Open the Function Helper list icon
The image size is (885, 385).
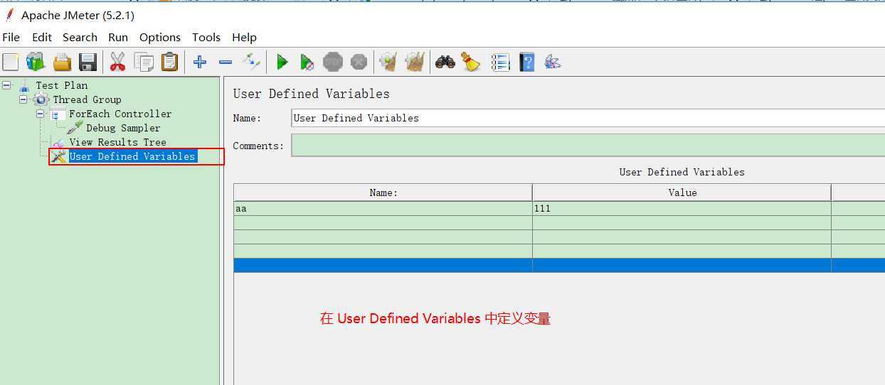click(x=501, y=62)
